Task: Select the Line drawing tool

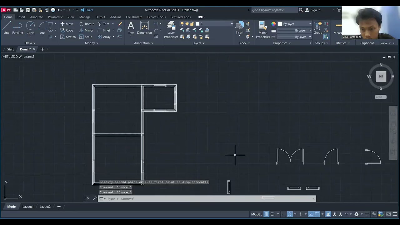Action: pyautogui.click(x=6, y=28)
